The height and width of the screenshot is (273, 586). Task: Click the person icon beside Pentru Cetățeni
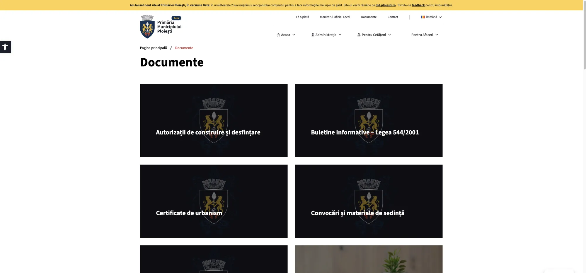tap(359, 35)
